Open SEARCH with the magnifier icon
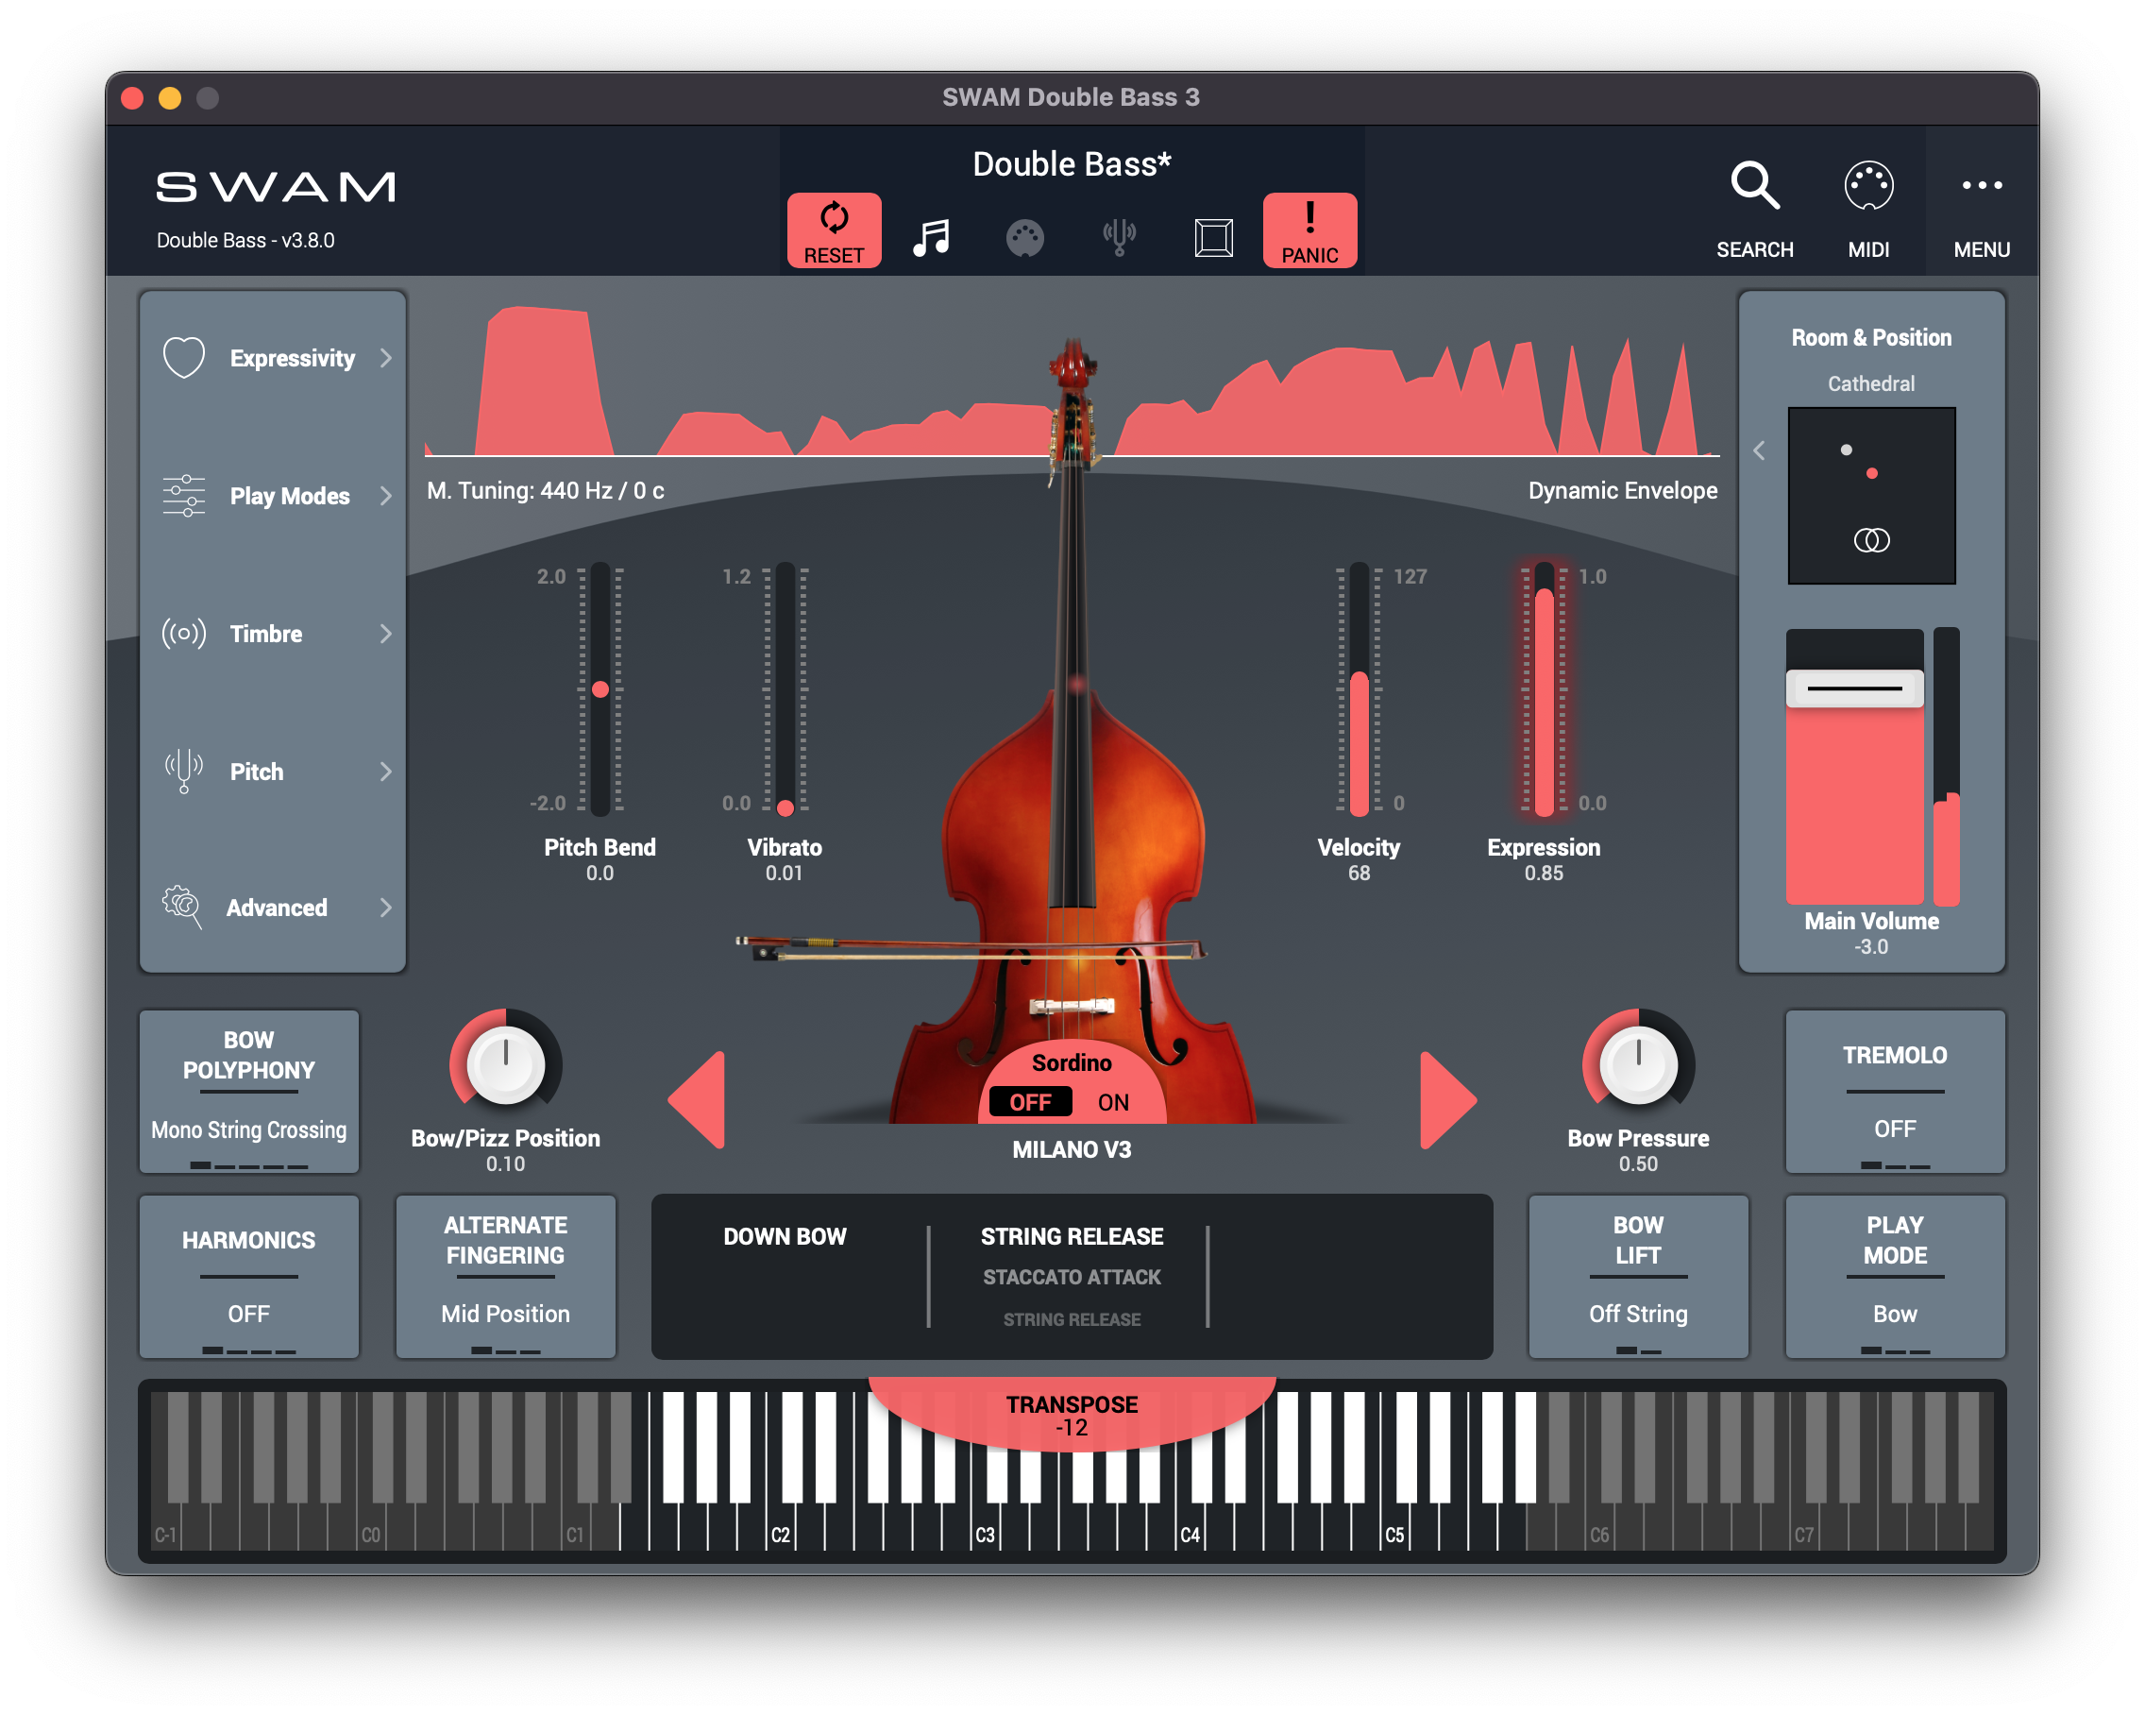 point(1754,186)
